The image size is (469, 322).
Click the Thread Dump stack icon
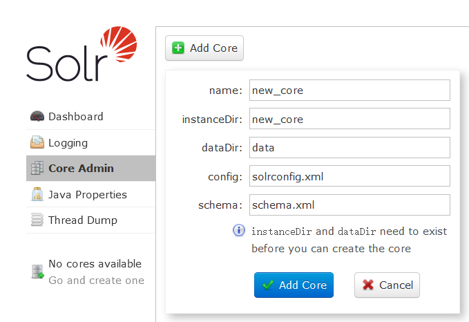[x=37, y=220]
